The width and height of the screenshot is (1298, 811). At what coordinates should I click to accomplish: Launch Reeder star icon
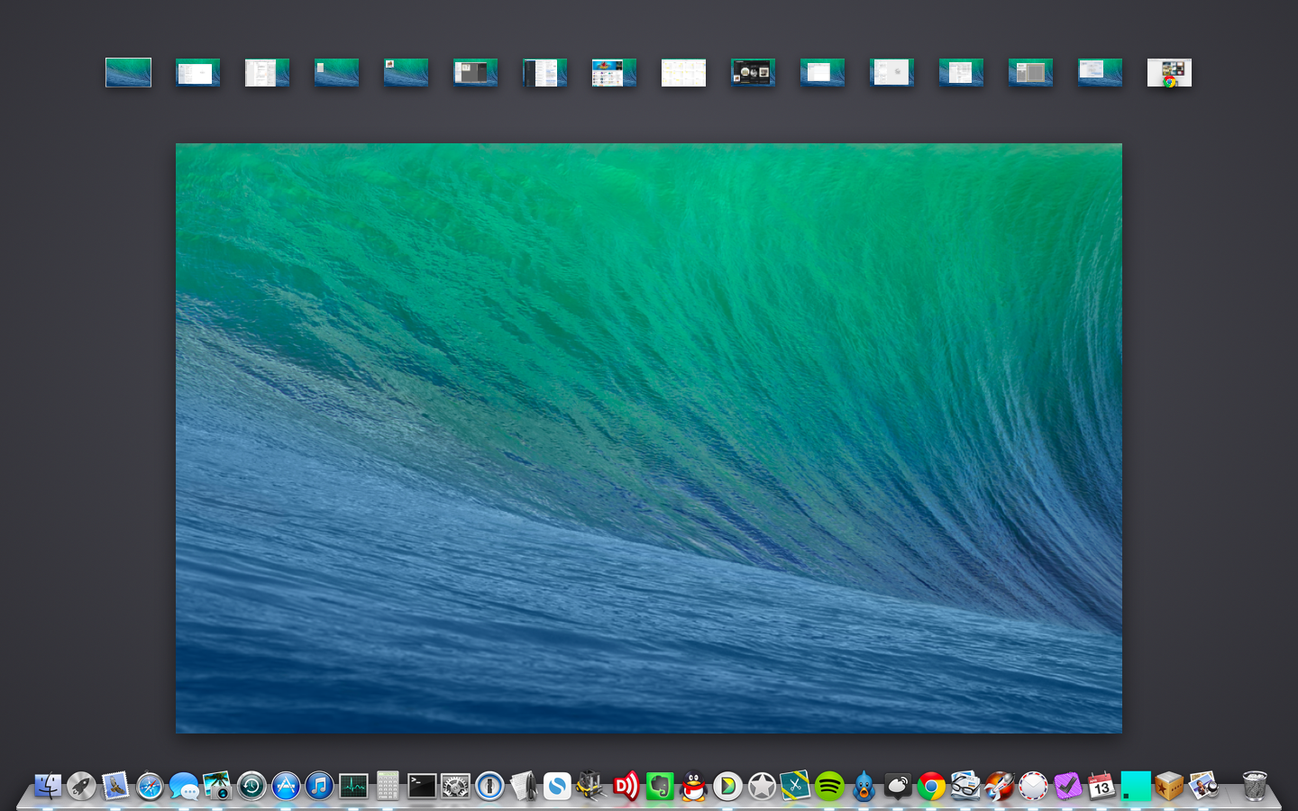coord(762,786)
